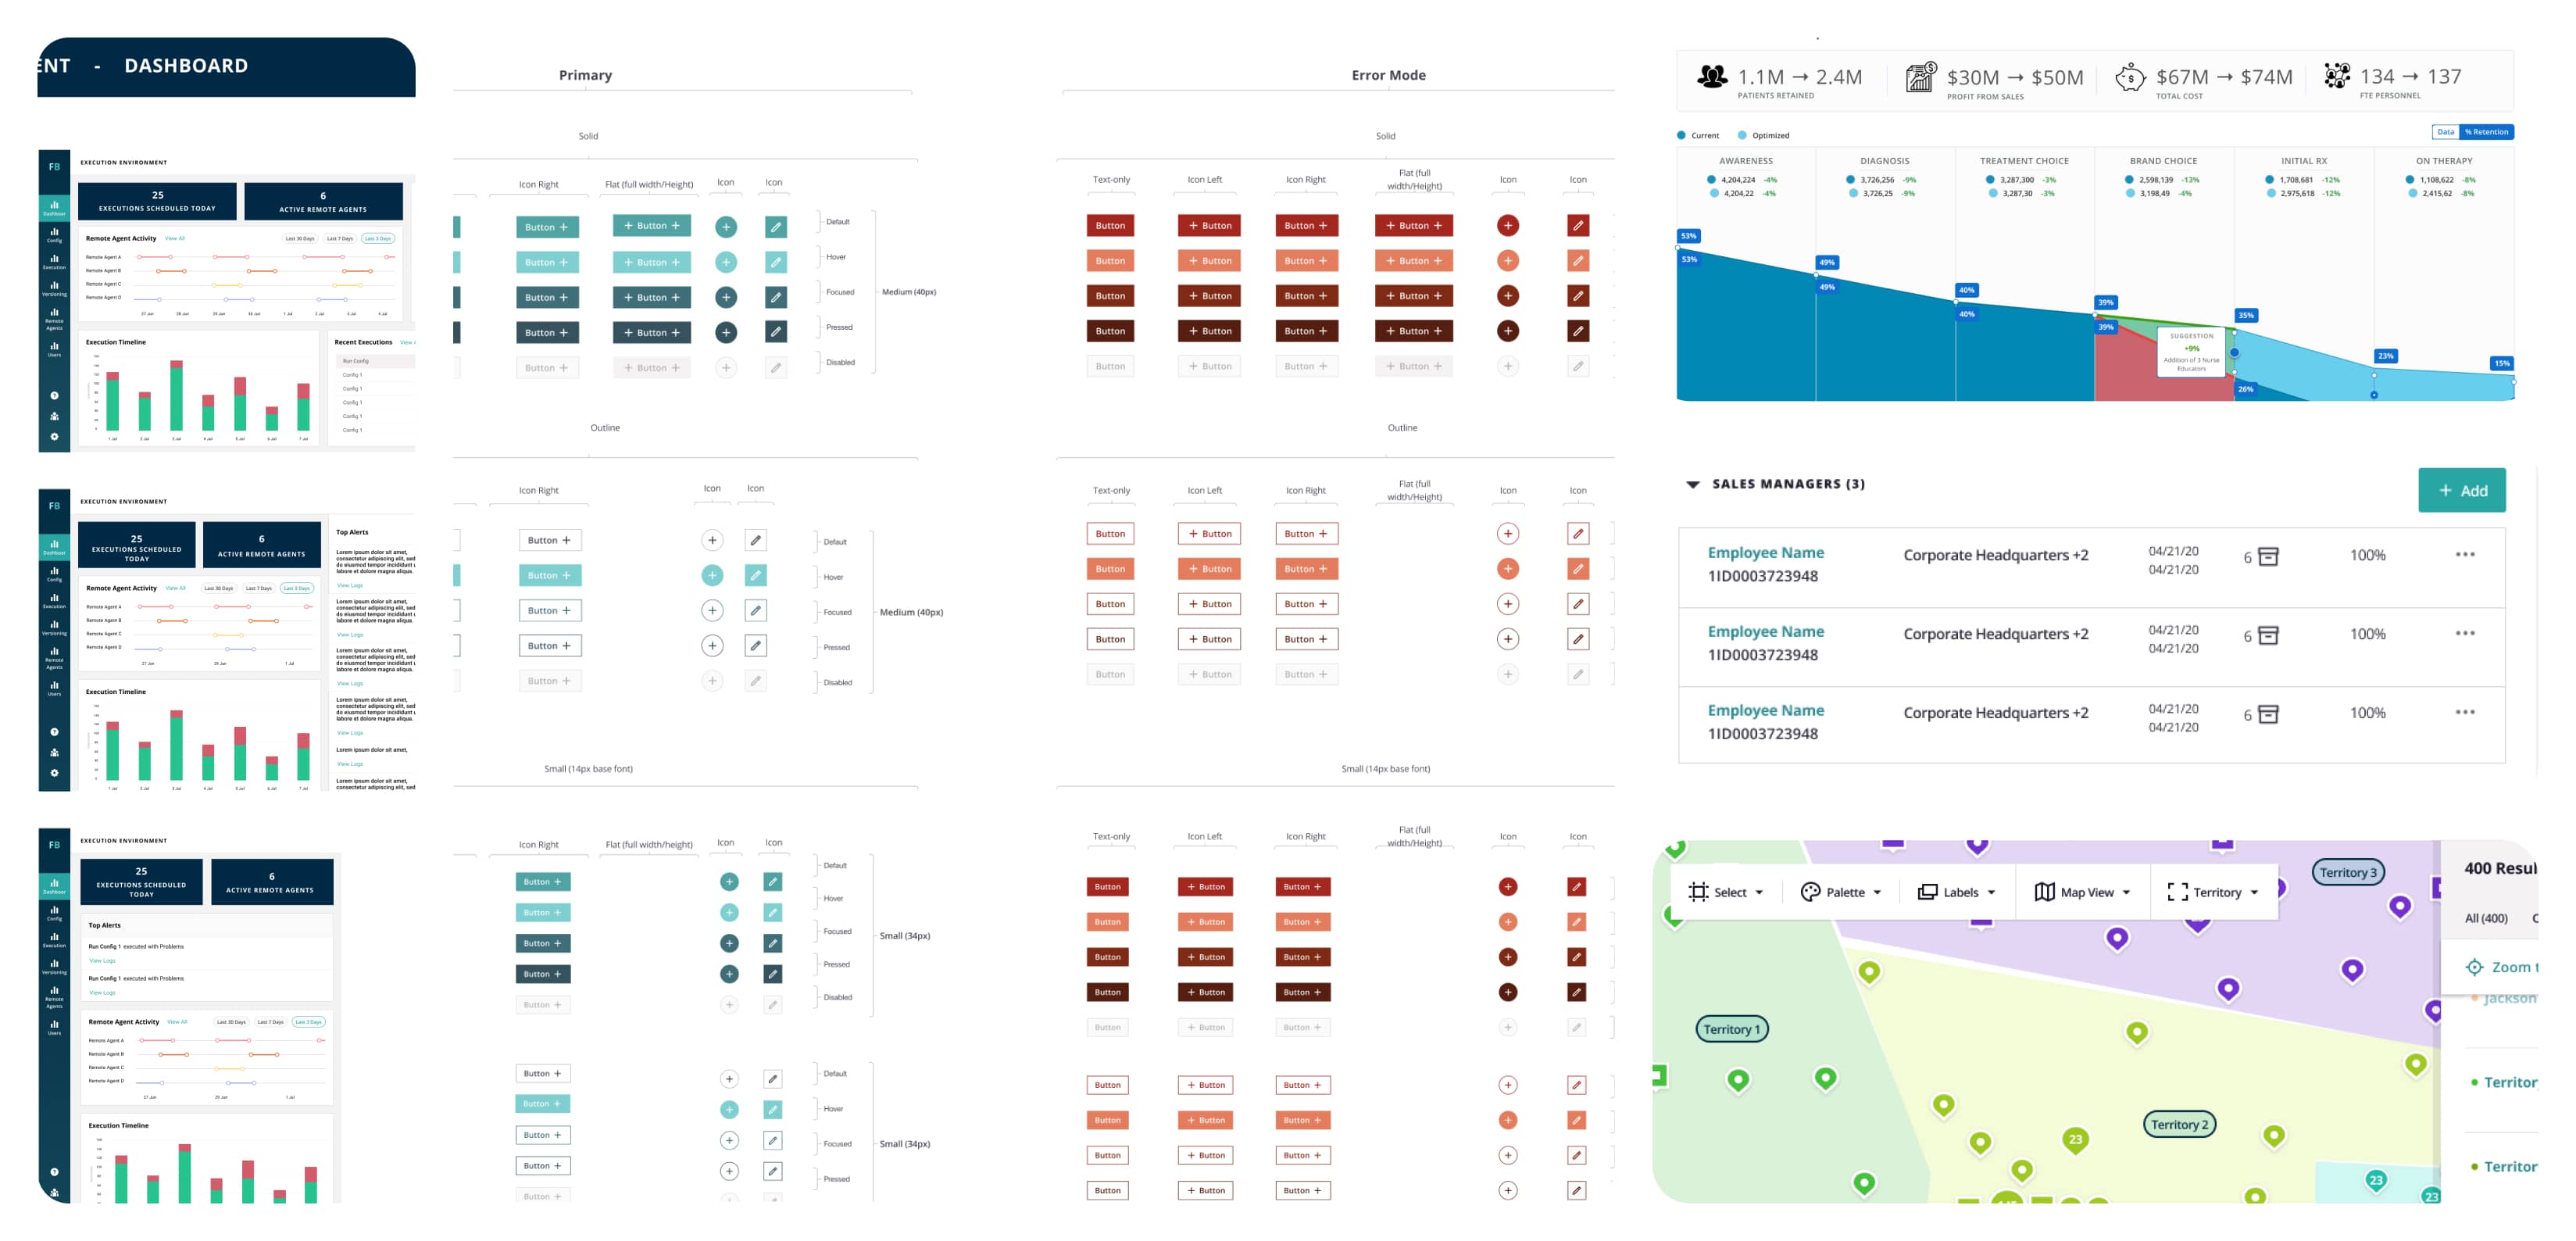Click the Zoom target icon in results panel
This screenshot has width=2576, height=1241.
click(x=2474, y=967)
